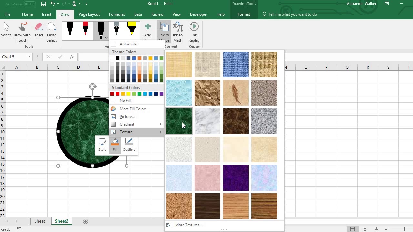Viewport: 413px width, 232px height.
Task: Activate Draw with Touch tool
Action: pos(22,32)
